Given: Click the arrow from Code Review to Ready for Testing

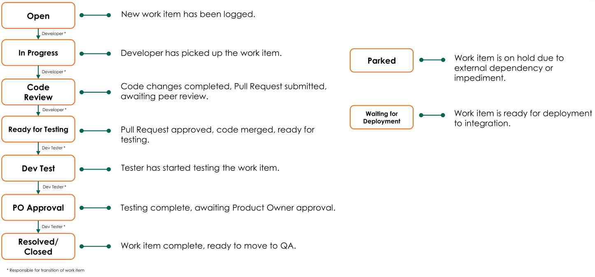Looking at the screenshot, I should [x=38, y=110].
